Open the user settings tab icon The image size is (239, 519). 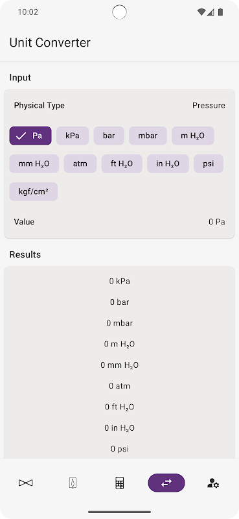click(213, 483)
